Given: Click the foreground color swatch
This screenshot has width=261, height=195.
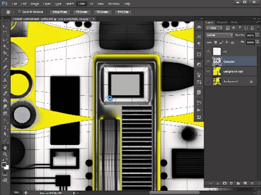Looking at the screenshot, I should point(4,165).
